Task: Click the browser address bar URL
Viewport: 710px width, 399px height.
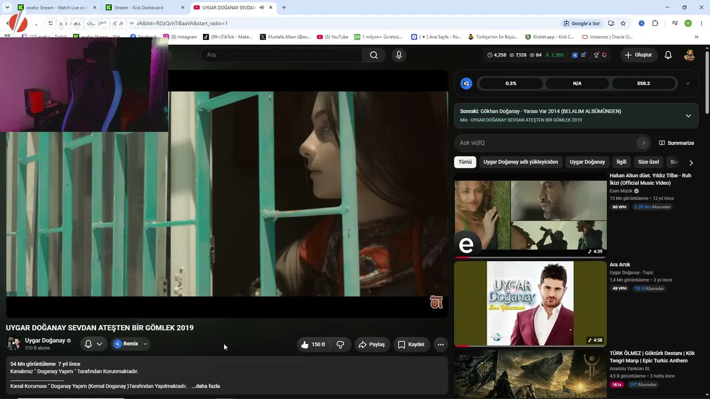Action: [x=305, y=23]
